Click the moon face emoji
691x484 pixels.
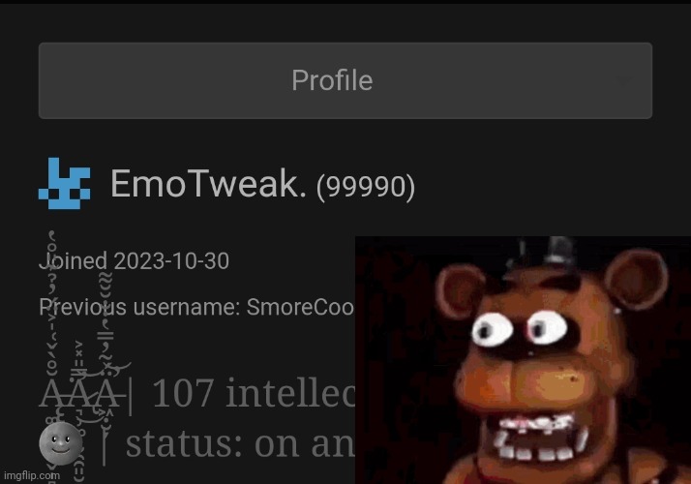click(60, 443)
